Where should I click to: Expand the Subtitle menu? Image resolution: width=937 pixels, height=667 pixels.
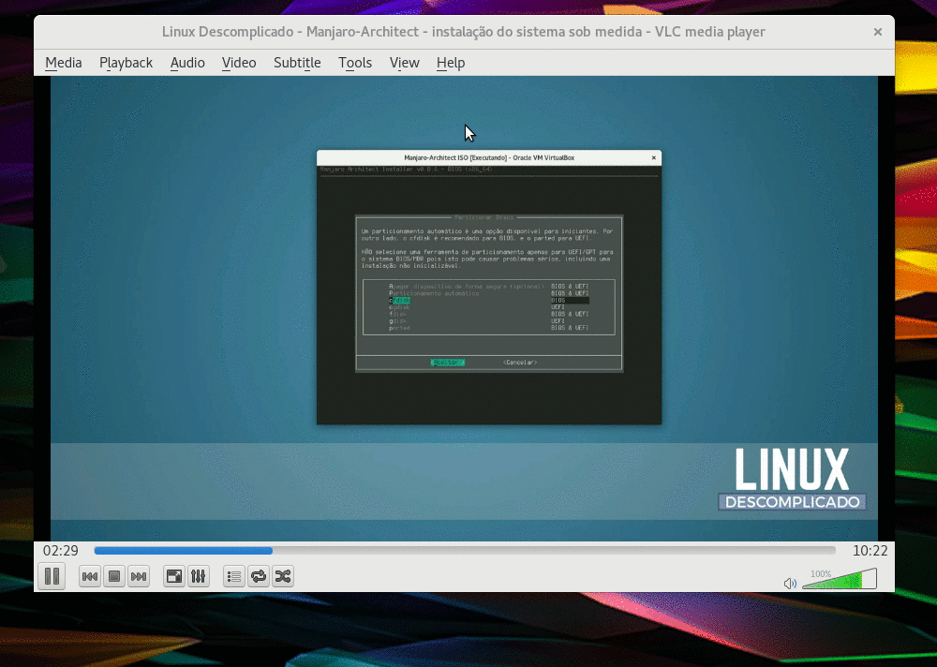pos(297,63)
